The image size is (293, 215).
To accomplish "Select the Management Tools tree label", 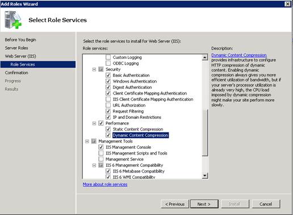I will point(115,141).
